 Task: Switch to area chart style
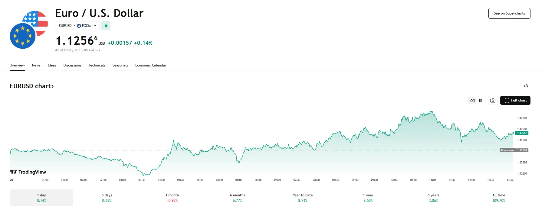pos(472,101)
